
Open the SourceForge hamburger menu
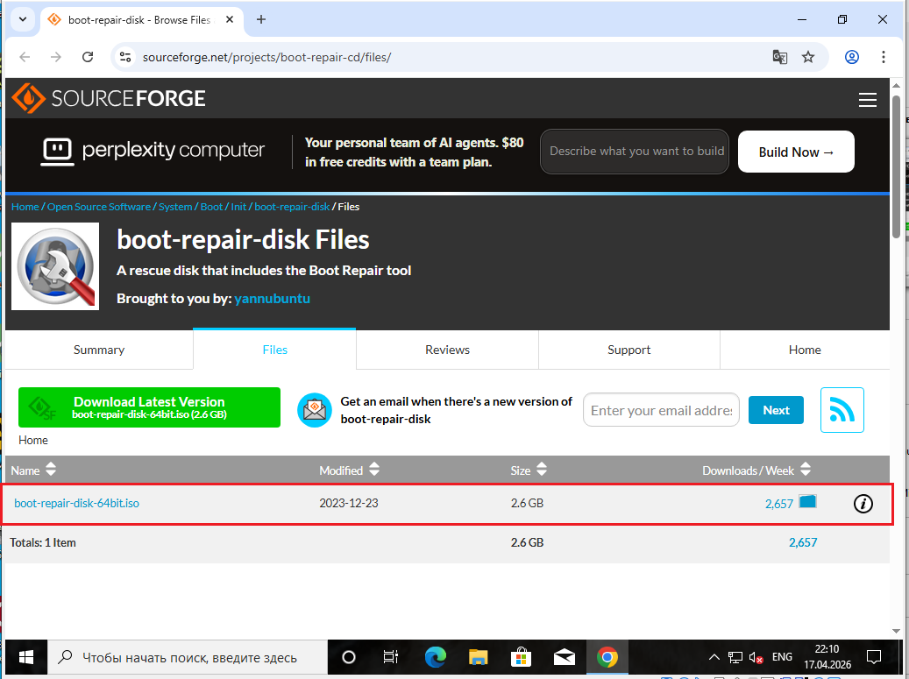868,100
